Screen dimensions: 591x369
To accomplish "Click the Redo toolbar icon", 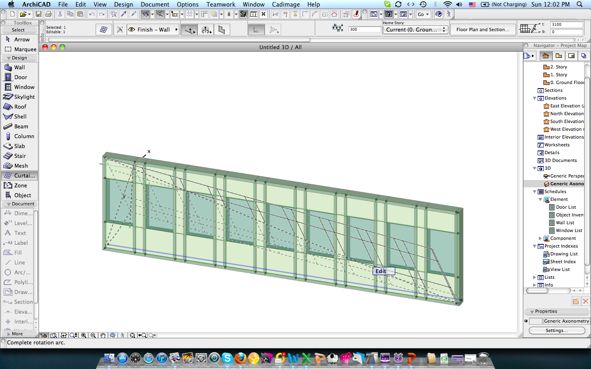I will (x=102, y=14).
